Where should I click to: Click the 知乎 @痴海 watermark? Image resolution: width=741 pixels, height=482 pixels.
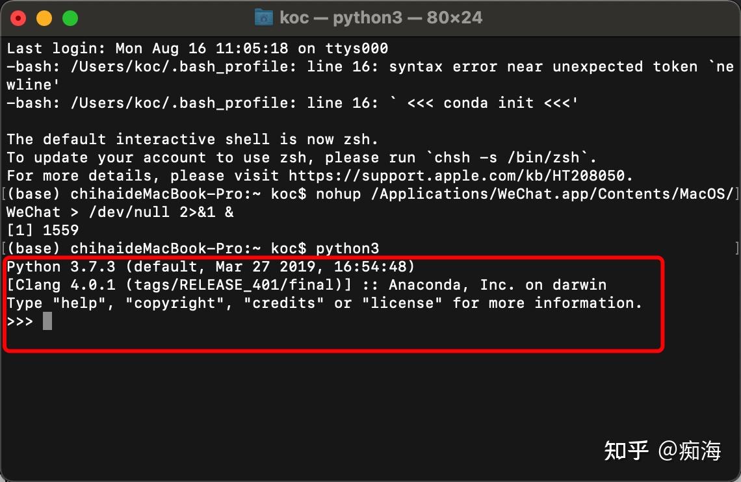663,450
